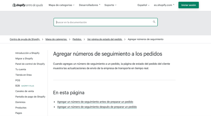The width and height of the screenshot is (211, 116).
Task: Jump to adding tracking number antes de preparar
Action: click(95, 102)
